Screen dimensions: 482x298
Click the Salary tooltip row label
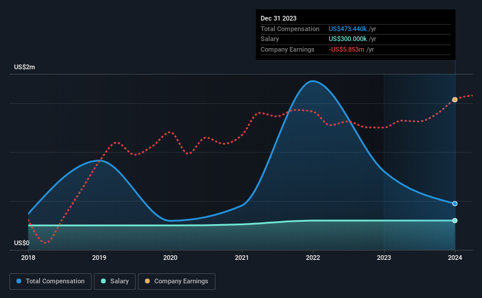point(270,39)
